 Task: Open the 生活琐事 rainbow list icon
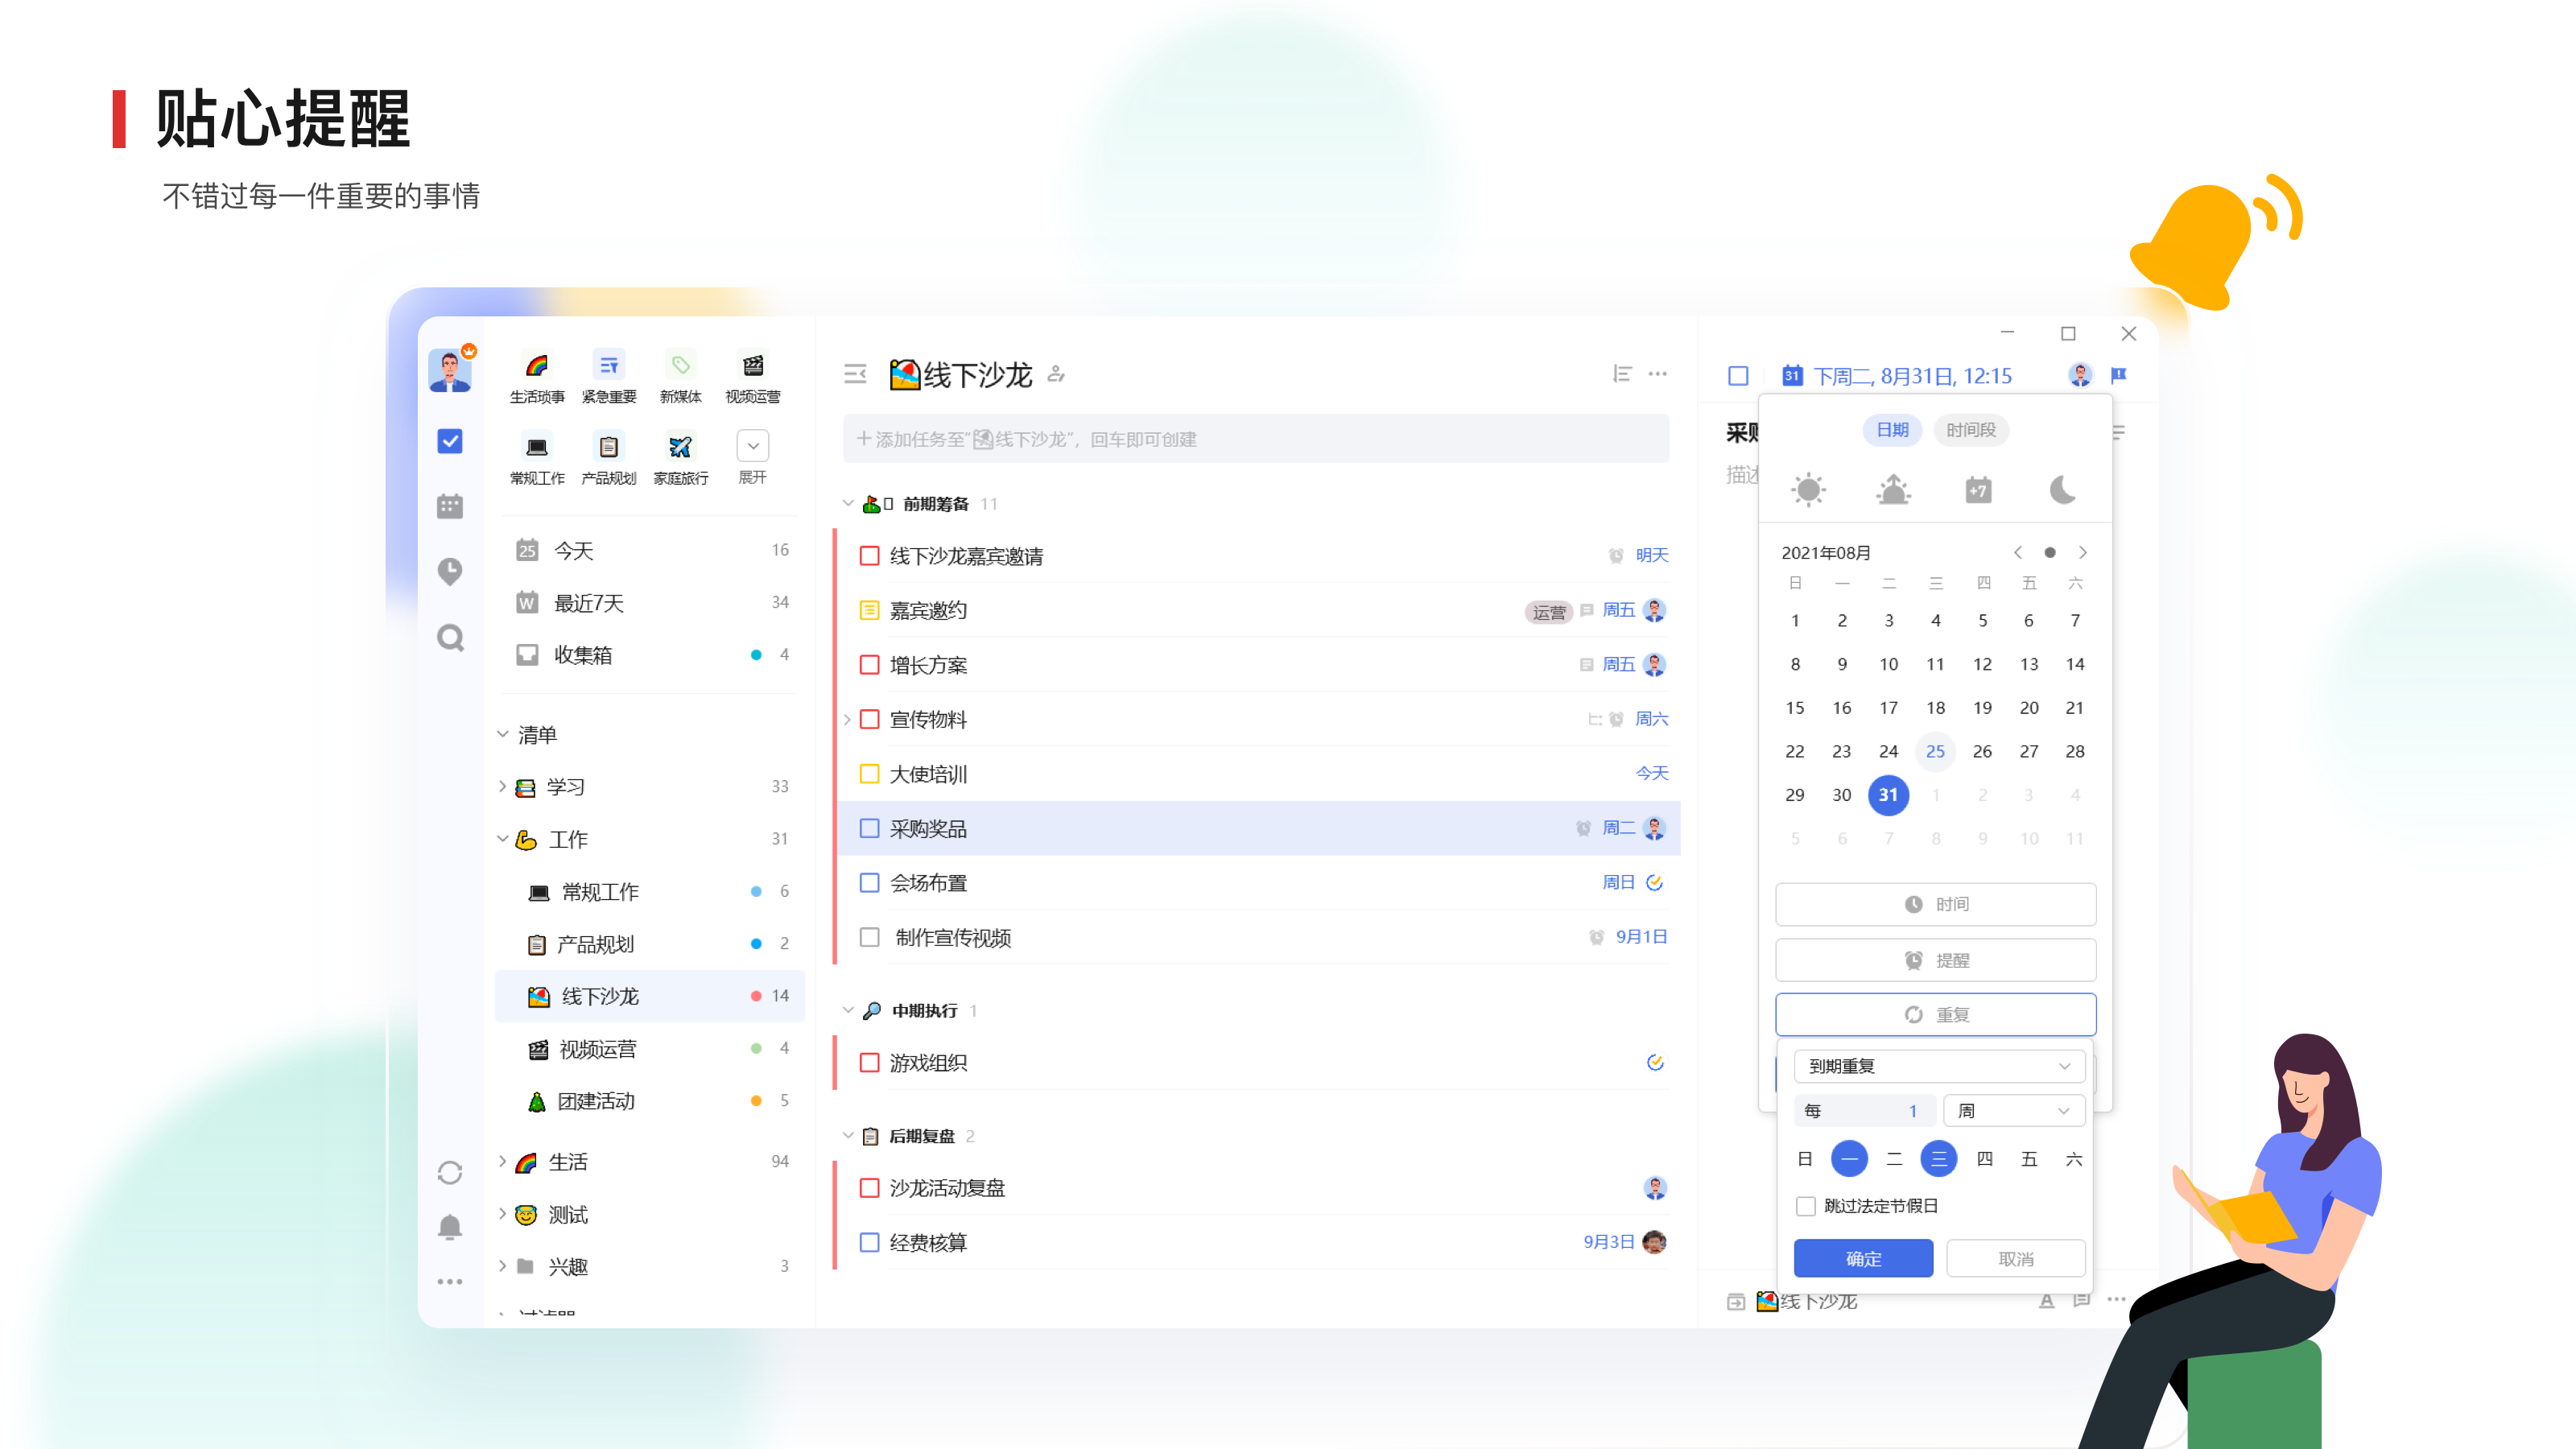pos(537,364)
